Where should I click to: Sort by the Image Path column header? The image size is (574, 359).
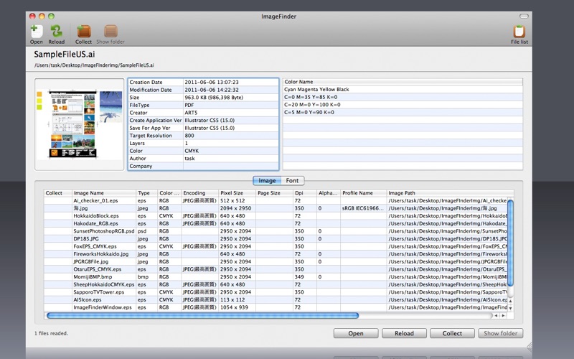coord(451,193)
